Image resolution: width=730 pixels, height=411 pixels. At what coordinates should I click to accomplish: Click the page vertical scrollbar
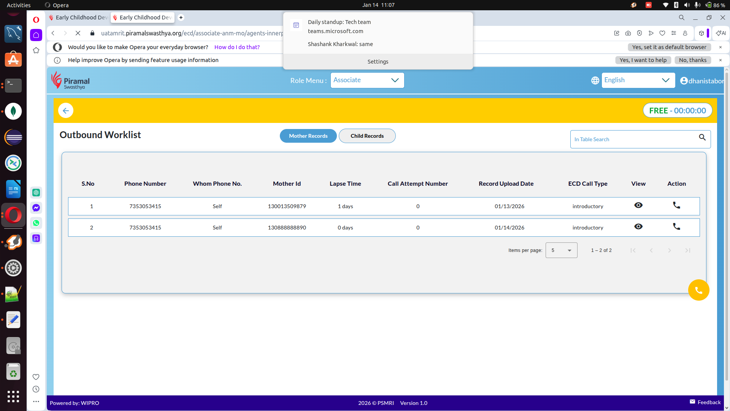click(x=727, y=228)
